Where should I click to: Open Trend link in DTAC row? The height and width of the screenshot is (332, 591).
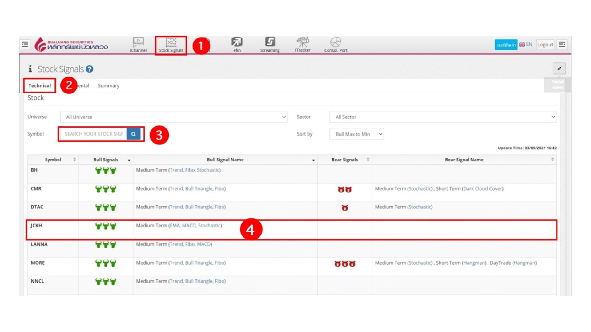(x=176, y=207)
